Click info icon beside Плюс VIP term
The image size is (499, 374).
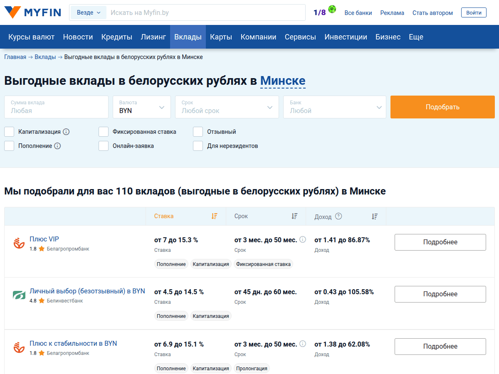coord(303,239)
